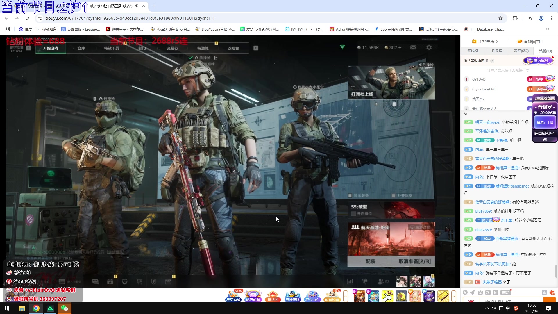Open the Chrome profile avatar icon
This screenshot has height=314, width=558.
coord(541,18)
